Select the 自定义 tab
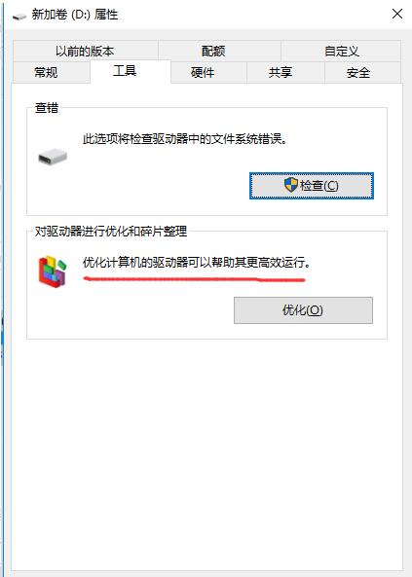 [341, 51]
